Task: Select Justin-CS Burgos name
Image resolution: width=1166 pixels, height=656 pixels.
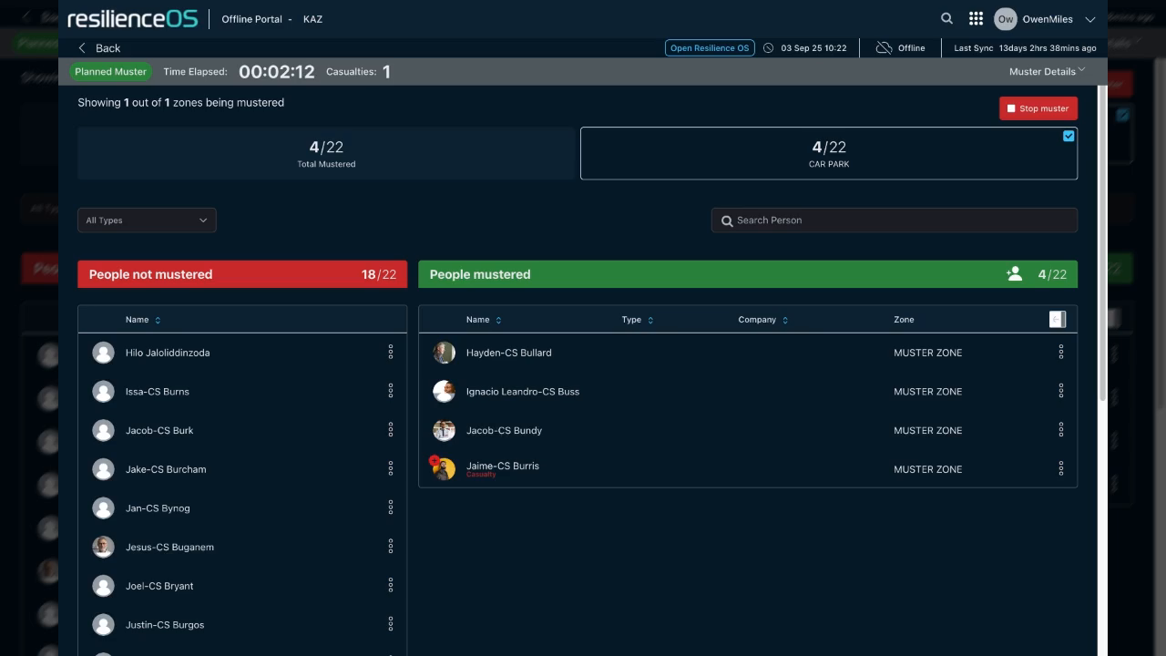Action: click(165, 625)
